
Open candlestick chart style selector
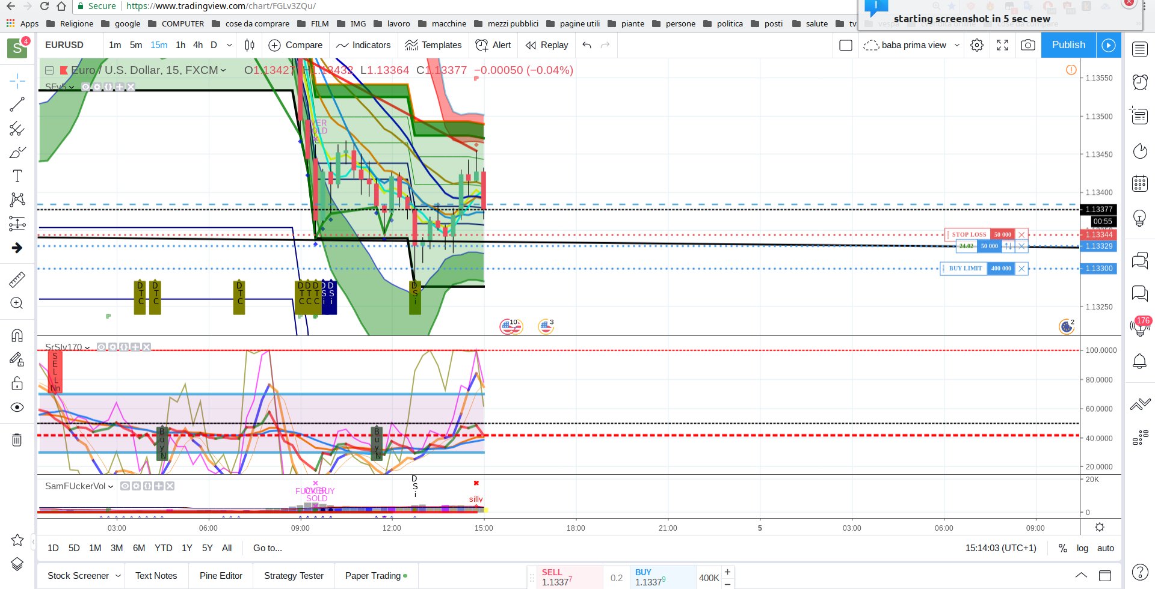point(250,45)
